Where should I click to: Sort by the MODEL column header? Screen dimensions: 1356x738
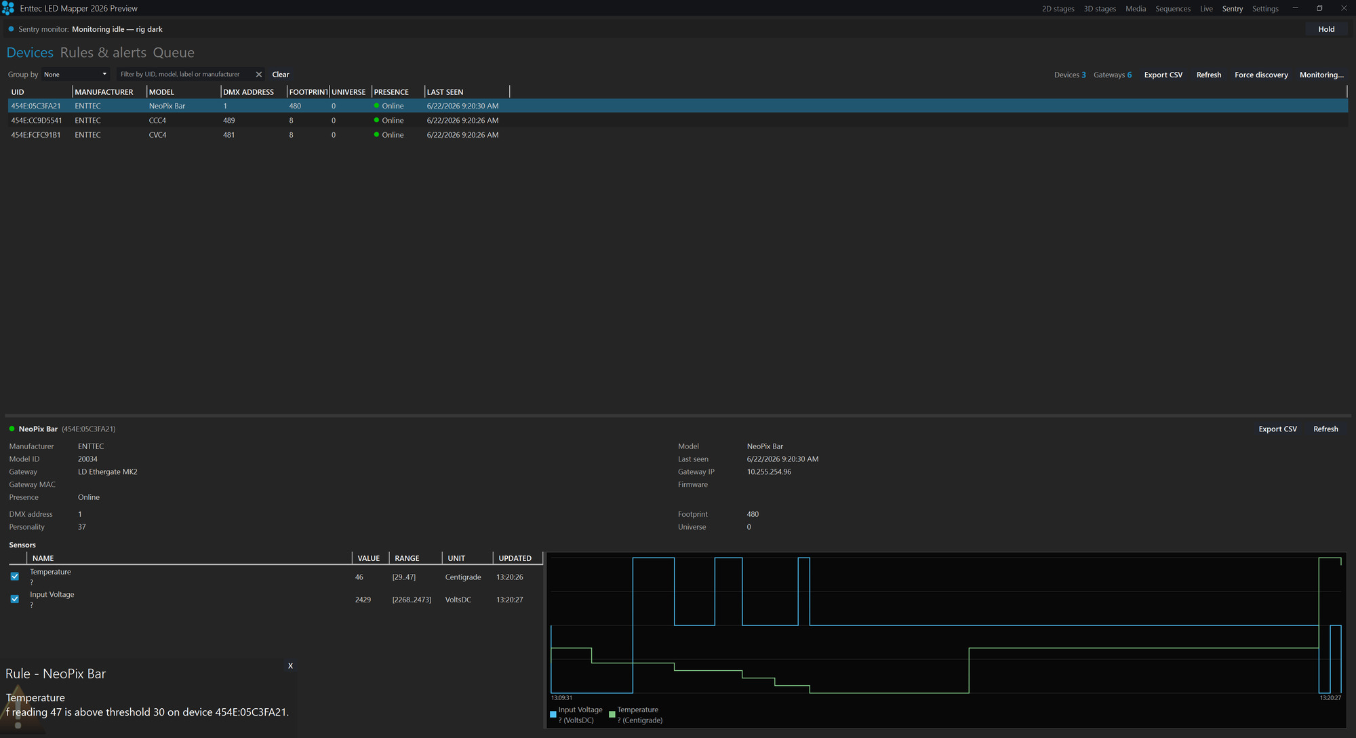point(184,92)
